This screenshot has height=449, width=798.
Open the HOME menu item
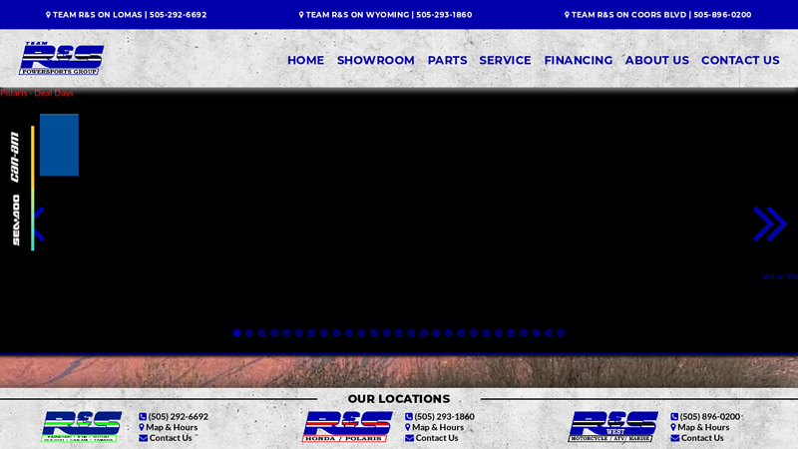305,60
